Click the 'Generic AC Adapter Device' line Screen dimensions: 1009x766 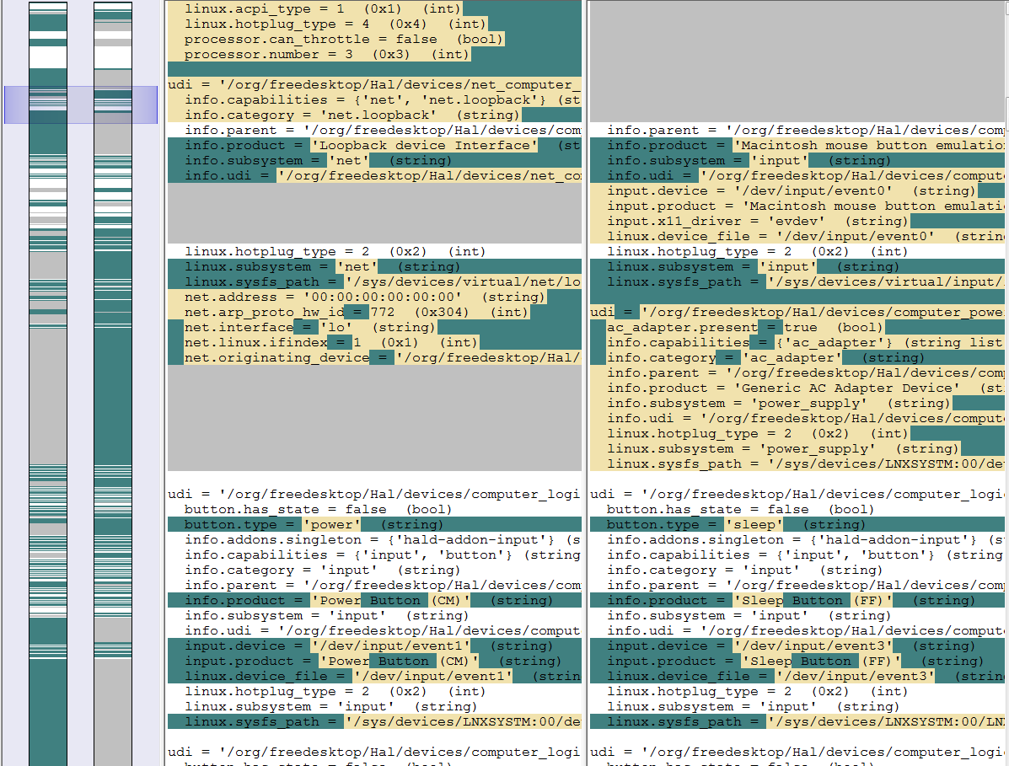[x=792, y=388]
